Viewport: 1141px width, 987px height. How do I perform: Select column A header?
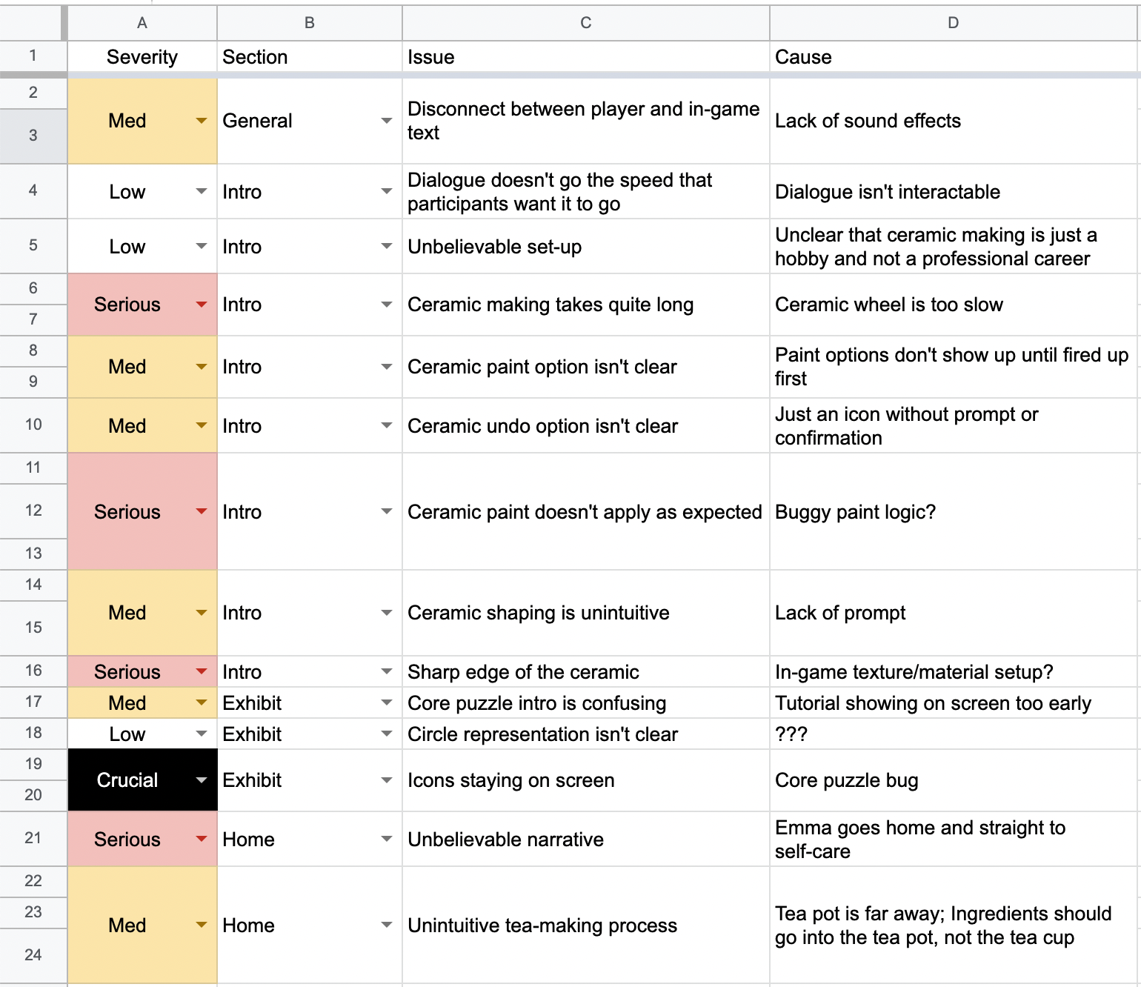click(x=142, y=23)
